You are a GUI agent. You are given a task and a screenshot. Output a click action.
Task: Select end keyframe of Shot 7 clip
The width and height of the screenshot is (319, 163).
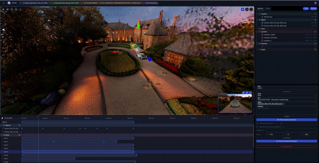(75, 159)
